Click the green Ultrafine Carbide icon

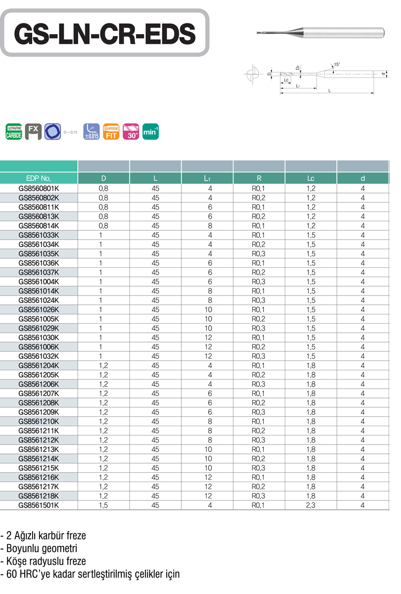(x=14, y=132)
